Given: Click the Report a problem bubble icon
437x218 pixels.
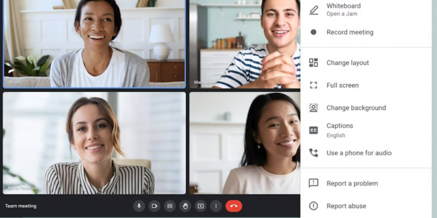Looking at the screenshot, I should pos(313,183).
